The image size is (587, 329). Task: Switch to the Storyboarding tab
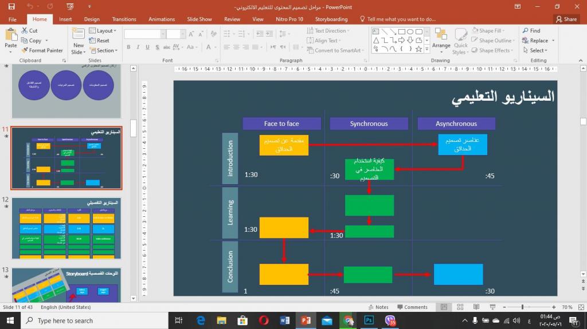coord(331,19)
